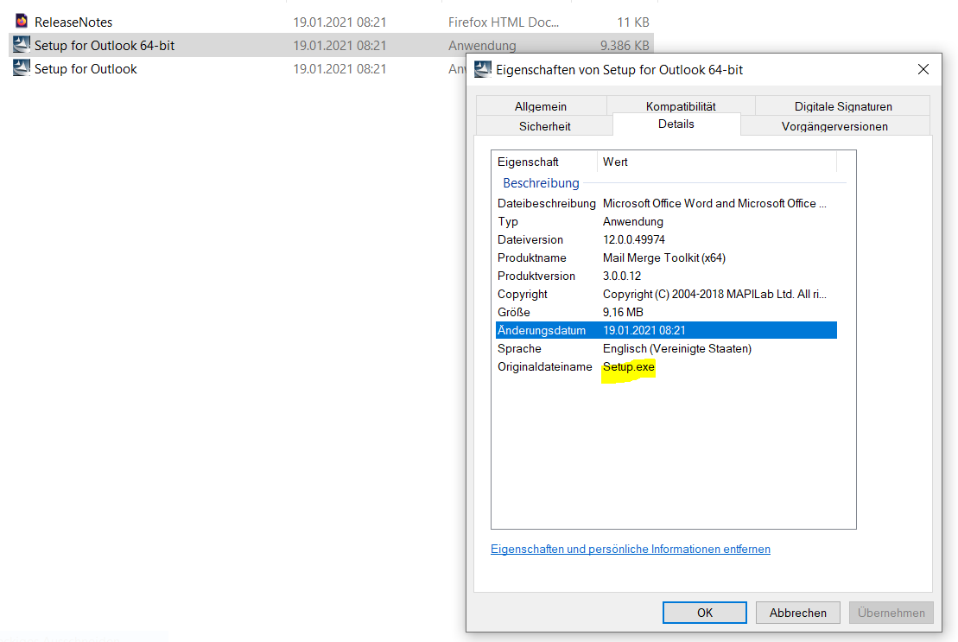Select Setup for Outlook file name in Explorer
This screenshot has height=642, width=958.
tap(86, 68)
